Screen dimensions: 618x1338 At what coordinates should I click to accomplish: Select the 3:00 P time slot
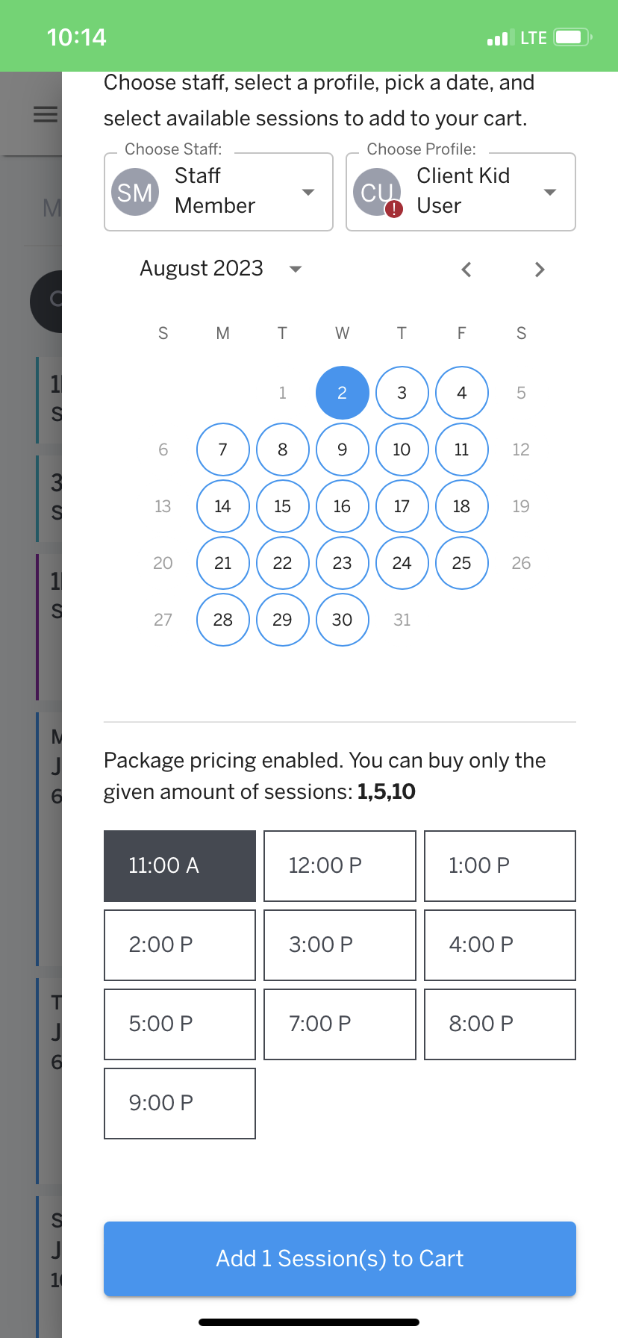[339, 945]
